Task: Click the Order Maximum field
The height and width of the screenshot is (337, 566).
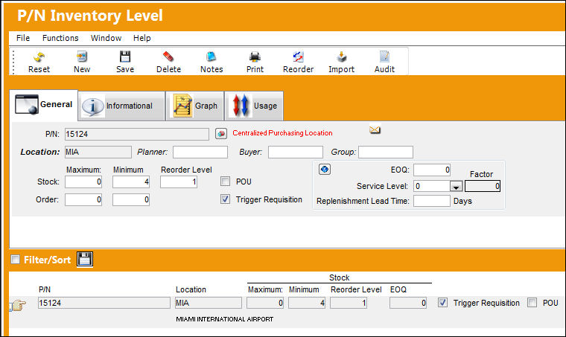Action: (x=83, y=199)
